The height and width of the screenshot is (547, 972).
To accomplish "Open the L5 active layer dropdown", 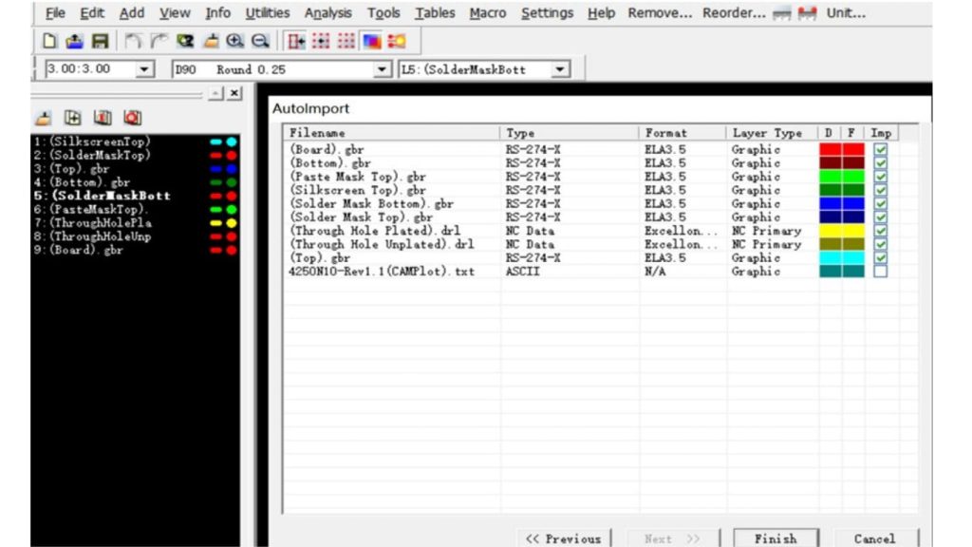I will pos(560,69).
